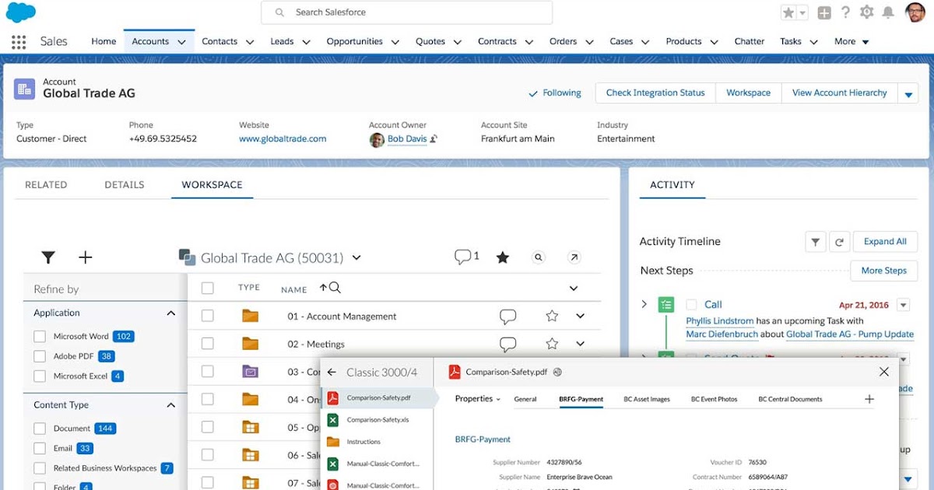Select the General properties tab
Screen dimensions: 934x490
click(525, 399)
